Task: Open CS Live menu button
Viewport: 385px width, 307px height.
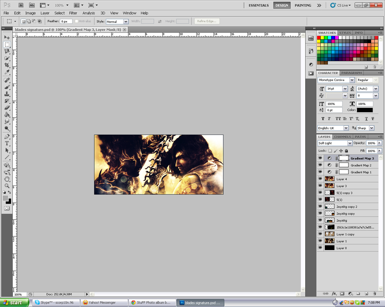Action: [341, 5]
